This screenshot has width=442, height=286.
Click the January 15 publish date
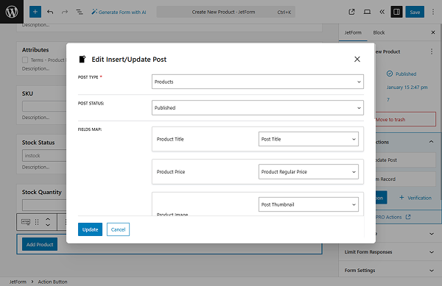coord(407,87)
